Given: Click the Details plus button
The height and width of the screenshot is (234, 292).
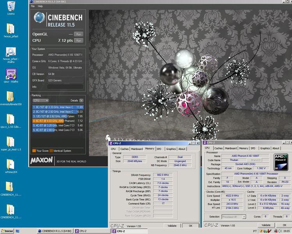Looking at the screenshot, I should click(81, 100).
